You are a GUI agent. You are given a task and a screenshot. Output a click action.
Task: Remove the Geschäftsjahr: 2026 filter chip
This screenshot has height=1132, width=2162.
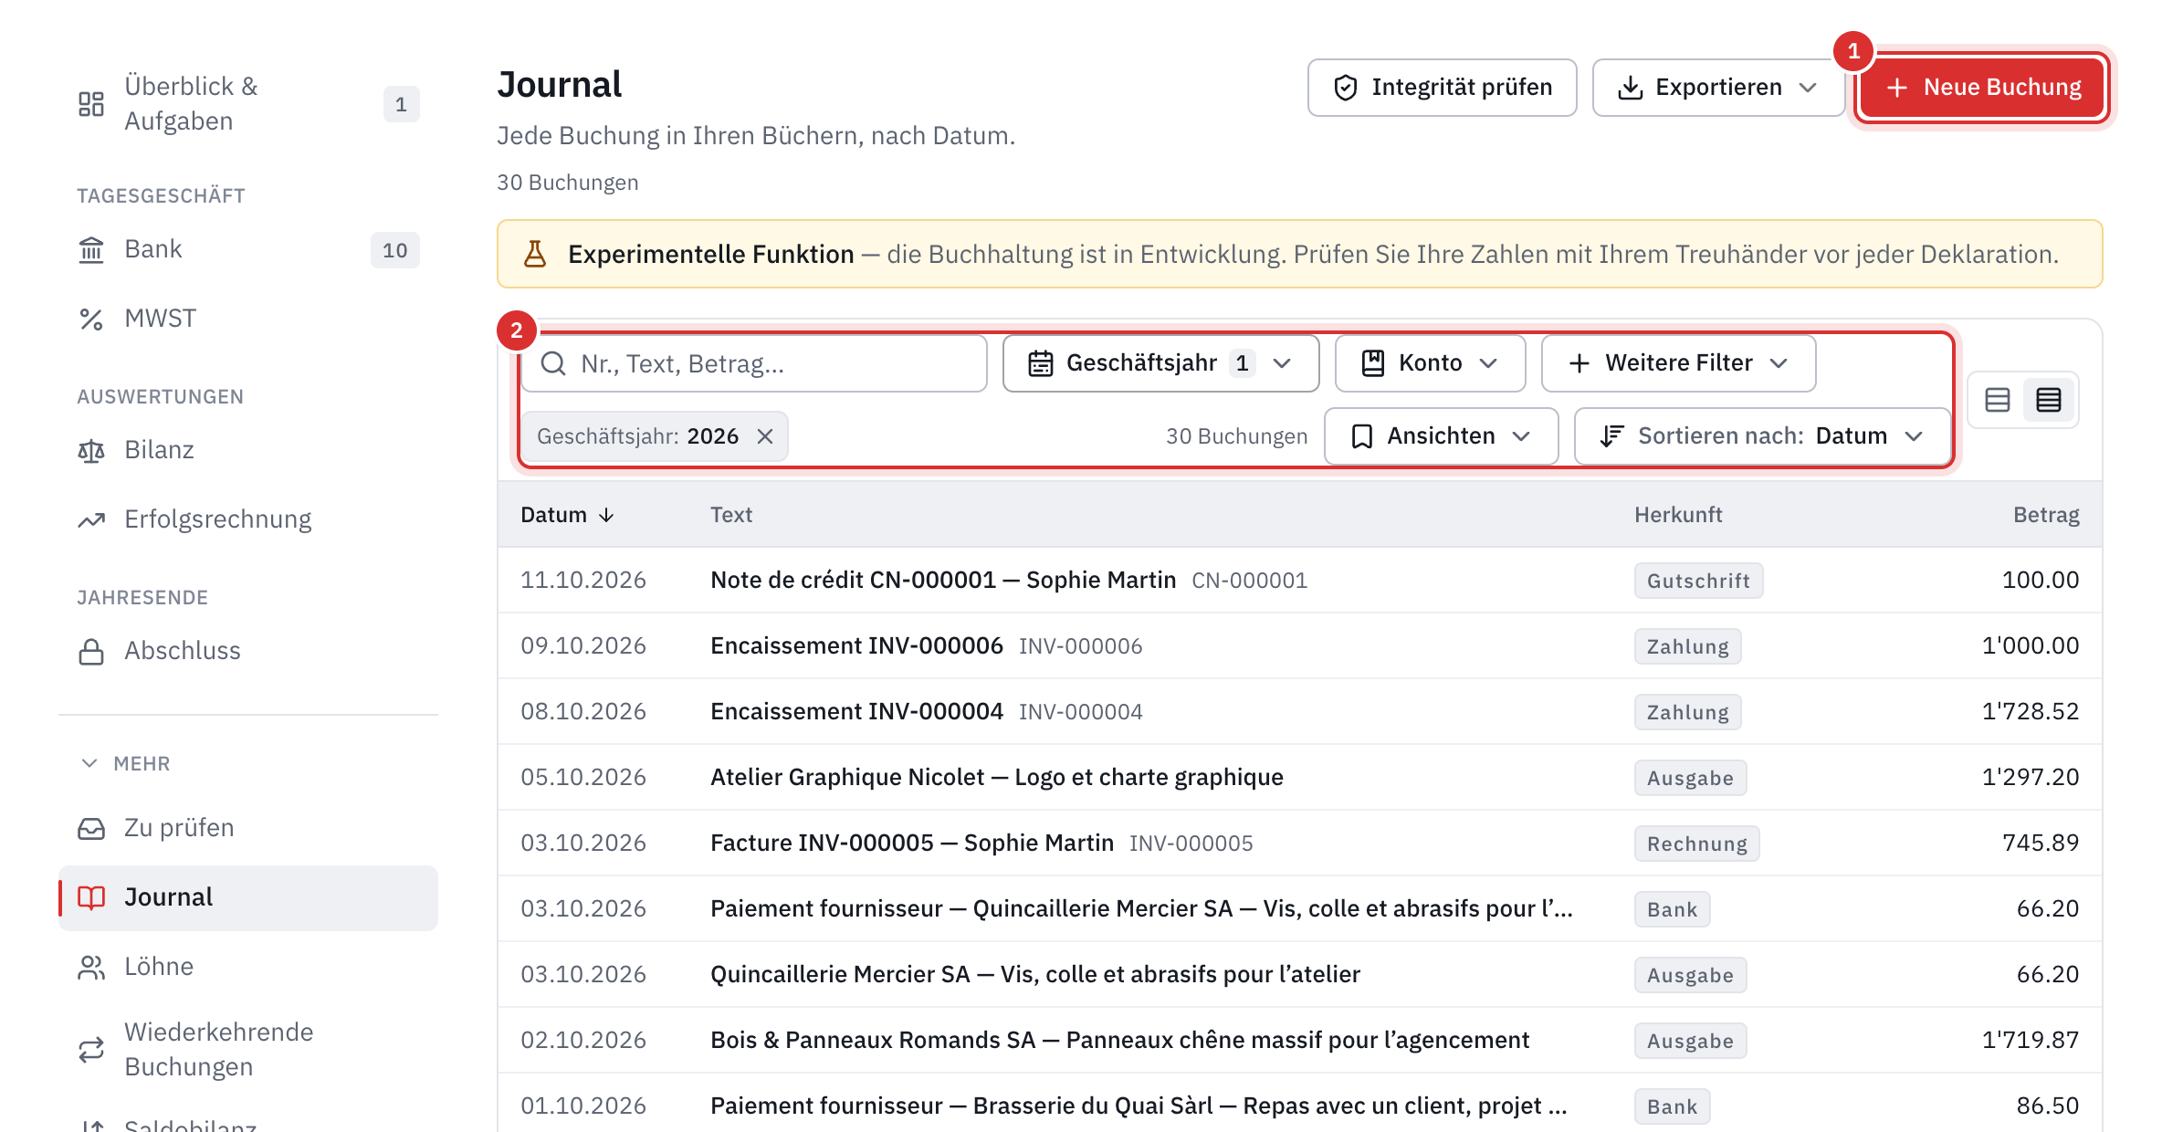pyautogui.click(x=765, y=436)
